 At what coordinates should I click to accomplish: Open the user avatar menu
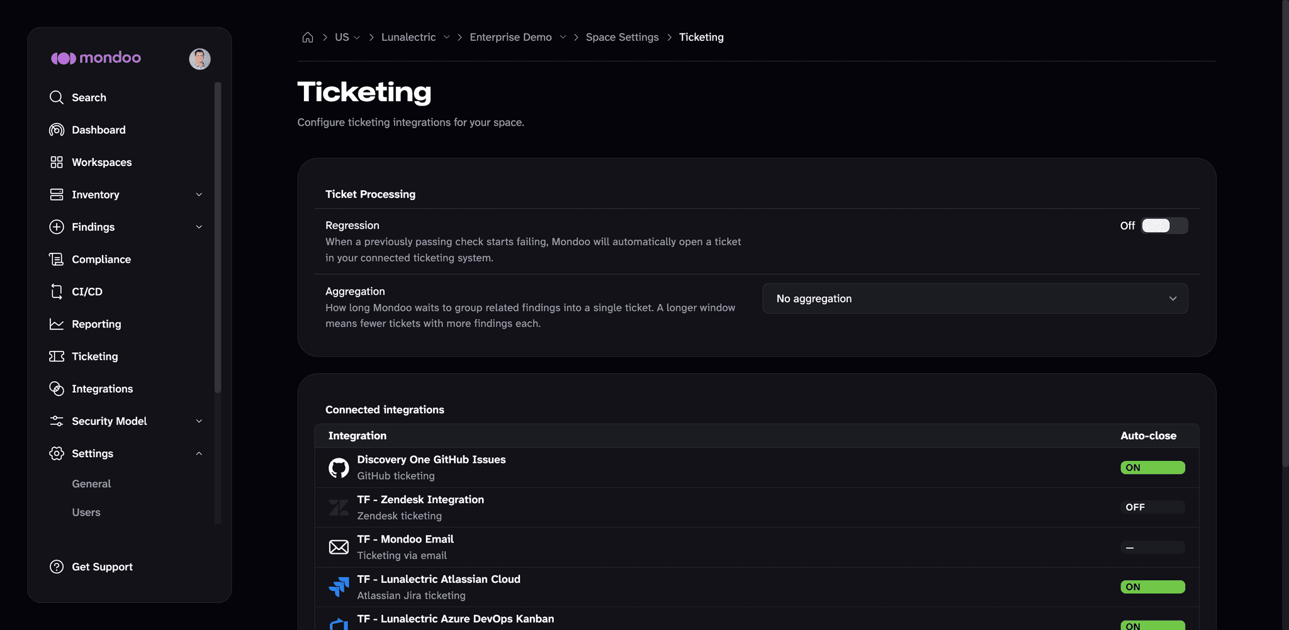pos(200,58)
